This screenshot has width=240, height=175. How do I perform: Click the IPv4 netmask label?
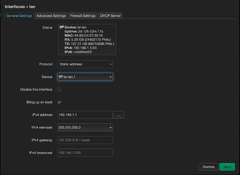point(42,127)
